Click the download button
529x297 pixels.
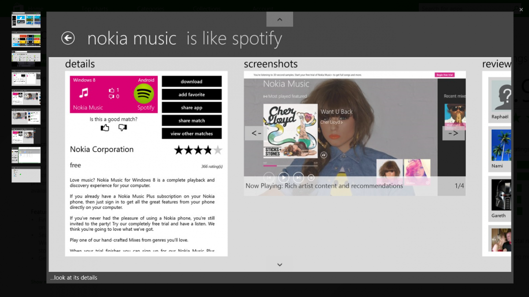(192, 82)
